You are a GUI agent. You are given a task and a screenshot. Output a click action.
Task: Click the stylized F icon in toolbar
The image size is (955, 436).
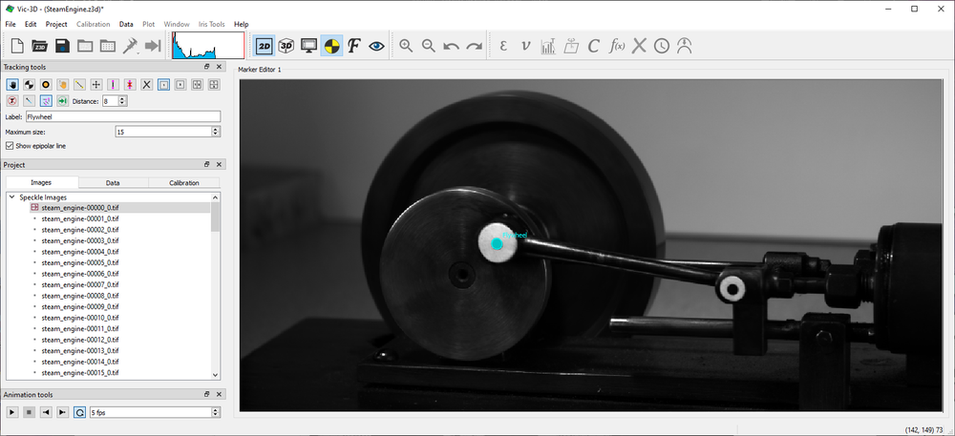[354, 46]
